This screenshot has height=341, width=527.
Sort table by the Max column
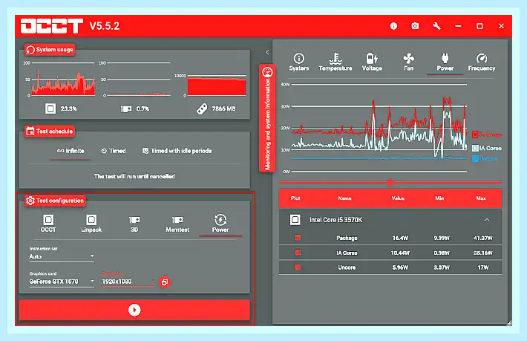coord(481,198)
